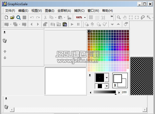
Task: Click the Play animation button
Action: (72, 24)
